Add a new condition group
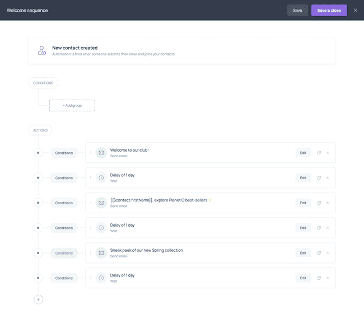364x324 pixels. 72,106
